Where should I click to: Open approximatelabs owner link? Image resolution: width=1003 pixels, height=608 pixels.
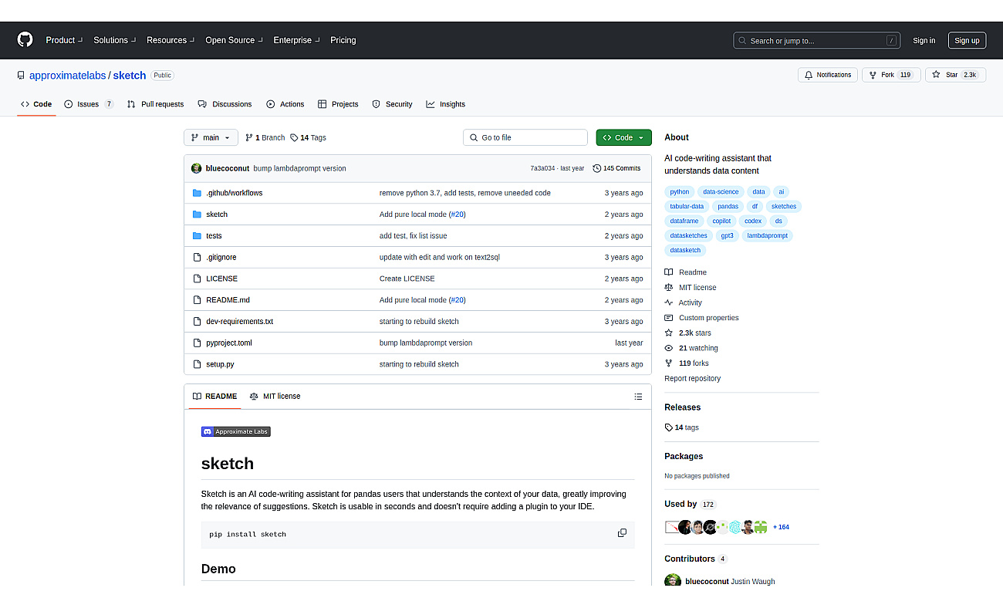coord(68,76)
